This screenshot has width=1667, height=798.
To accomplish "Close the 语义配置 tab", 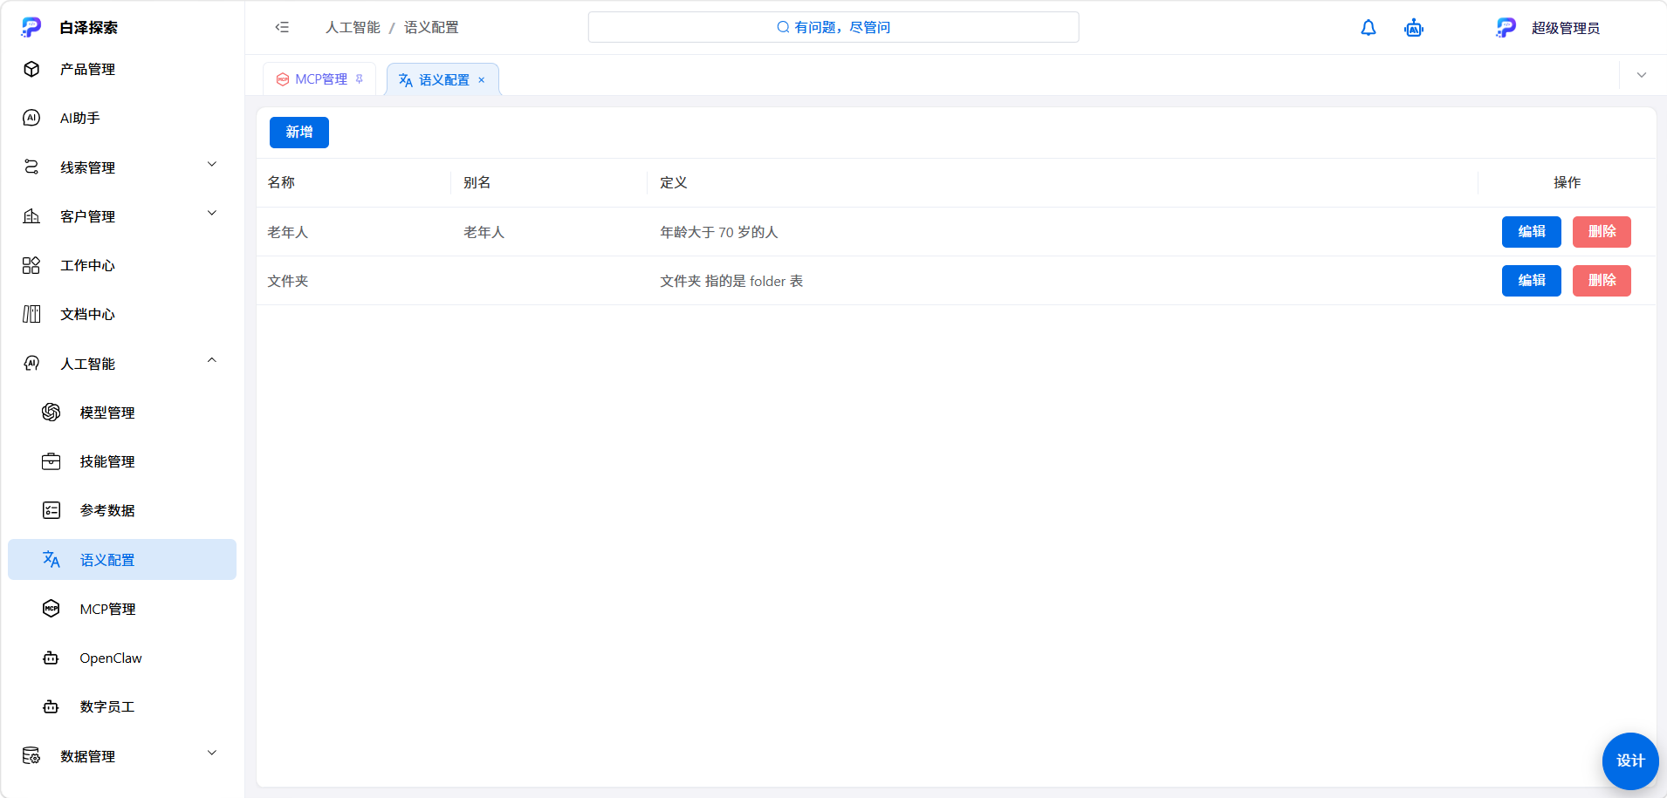I will click(x=481, y=80).
